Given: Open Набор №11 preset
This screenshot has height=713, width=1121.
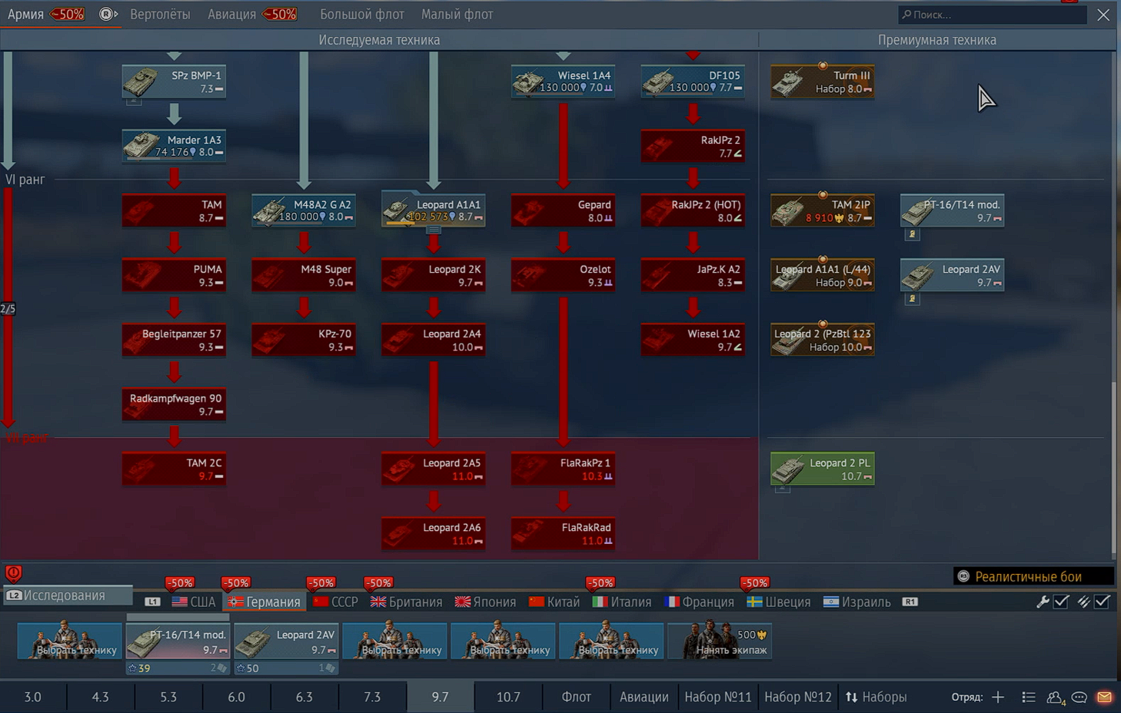Looking at the screenshot, I should (717, 697).
